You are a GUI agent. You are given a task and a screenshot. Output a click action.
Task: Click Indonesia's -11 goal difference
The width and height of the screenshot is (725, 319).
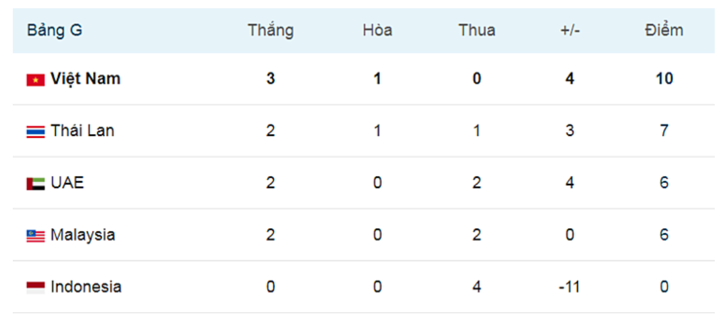[570, 287]
